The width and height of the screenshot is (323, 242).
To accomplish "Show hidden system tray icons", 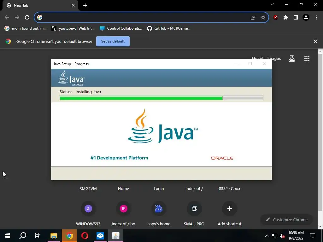I will tap(267, 236).
